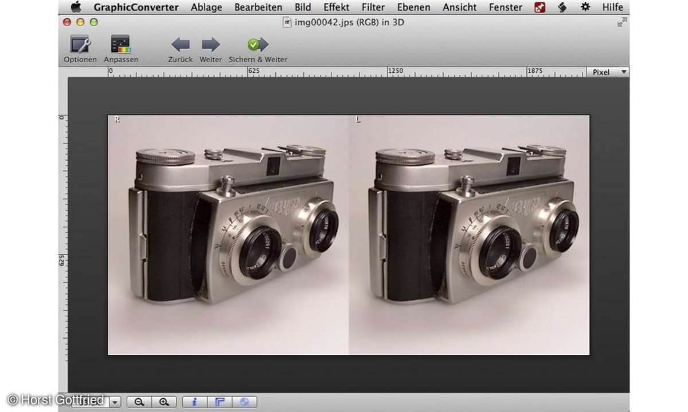Open the Ablage menu

(206, 7)
